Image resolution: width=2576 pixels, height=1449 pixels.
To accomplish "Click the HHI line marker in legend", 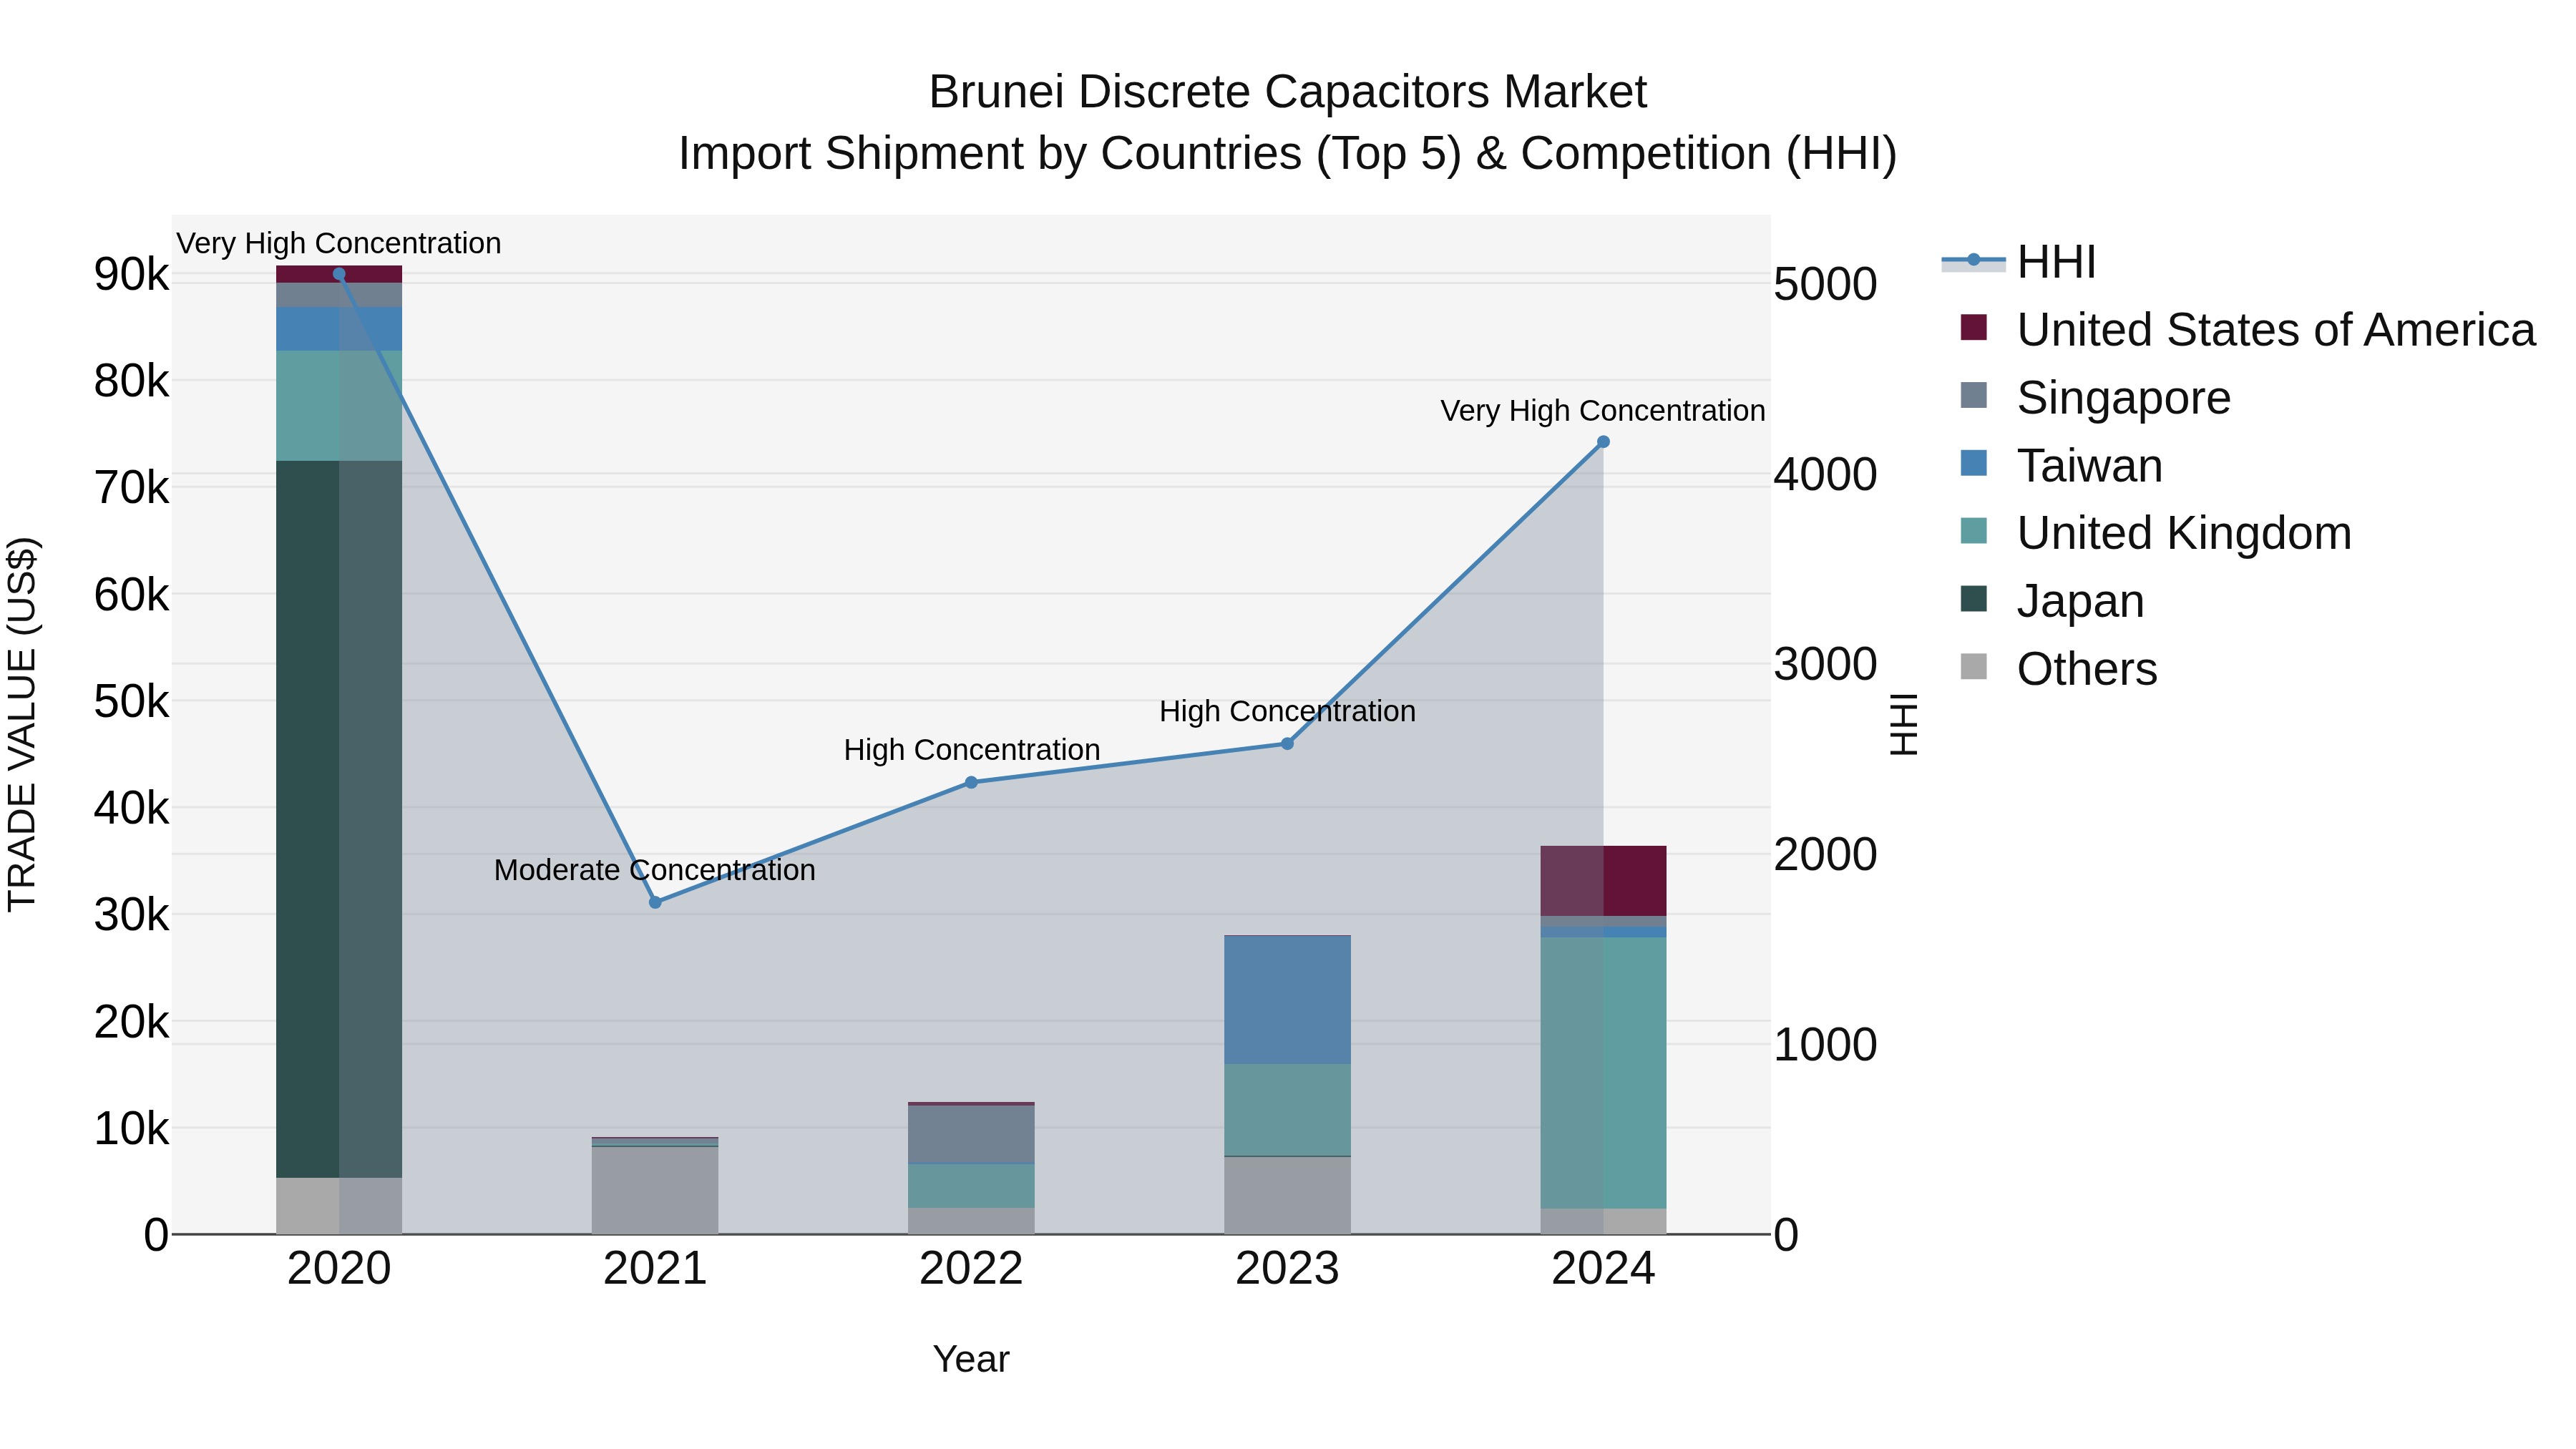I will (x=1974, y=260).
